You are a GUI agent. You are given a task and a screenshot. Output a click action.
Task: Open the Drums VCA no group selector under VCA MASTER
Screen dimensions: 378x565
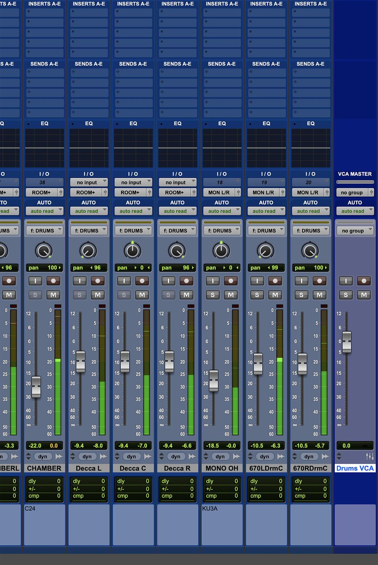[x=352, y=192]
